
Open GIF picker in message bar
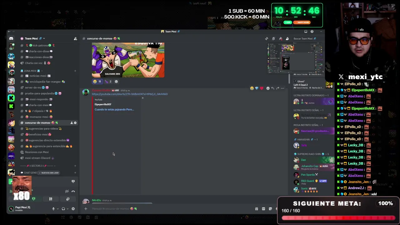pos(263,209)
